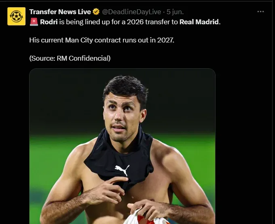Image resolution: width=275 pixels, height=224 pixels.
Task: Click the bold 'Rodri' name in the tweet
Action: point(49,21)
